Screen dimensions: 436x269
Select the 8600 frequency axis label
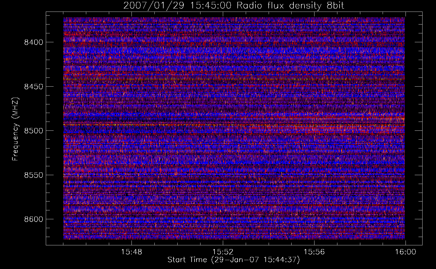click(34, 219)
